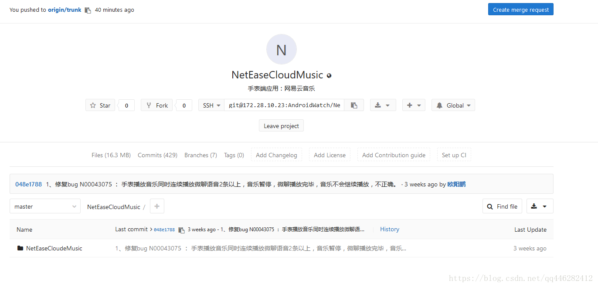Open the Global notification dropdown
Screen dimensions: 598x287
coord(453,105)
